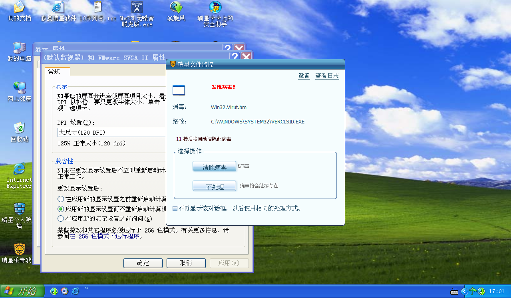Open the 查看日志 link
The width and height of the screenshot is (511, 298).
pos(327,76)
